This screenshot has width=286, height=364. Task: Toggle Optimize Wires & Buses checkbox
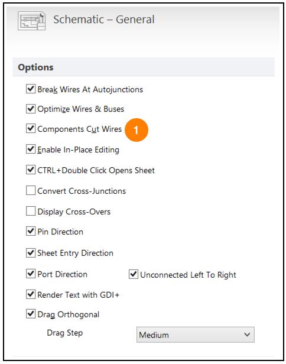pos(31,109)
